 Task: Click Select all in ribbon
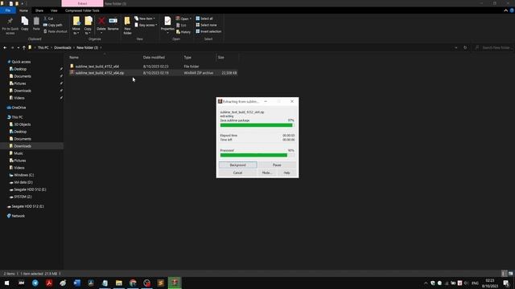pyautogui.click(x=204, y=18)
